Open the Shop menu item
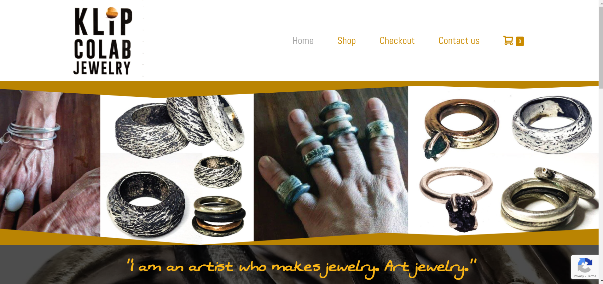This screenshot has height=284, width=603. (346, 41)
